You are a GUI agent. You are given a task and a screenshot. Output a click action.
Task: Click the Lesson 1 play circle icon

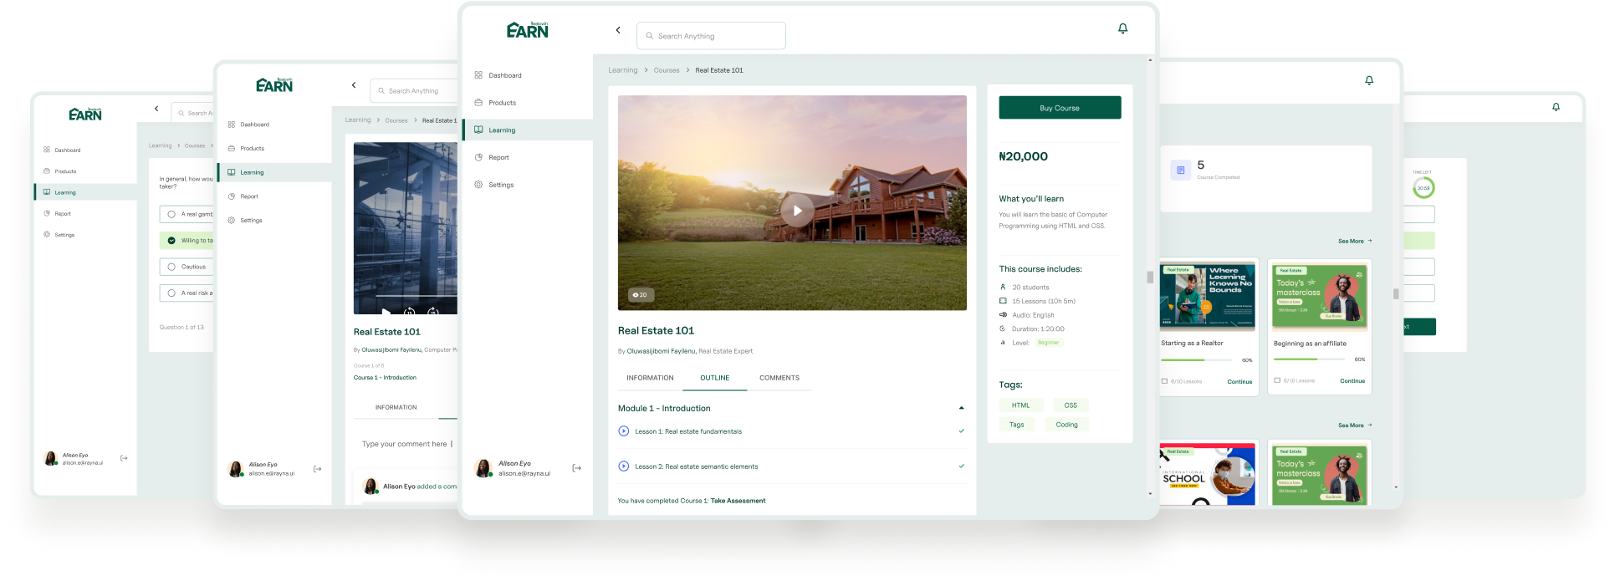click(x=623, y=431)
